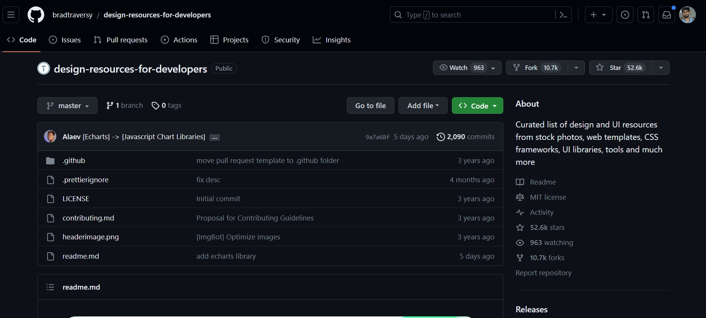706x318 pixels.
Task: Click the Report repository link
Action: click(543, 273)
